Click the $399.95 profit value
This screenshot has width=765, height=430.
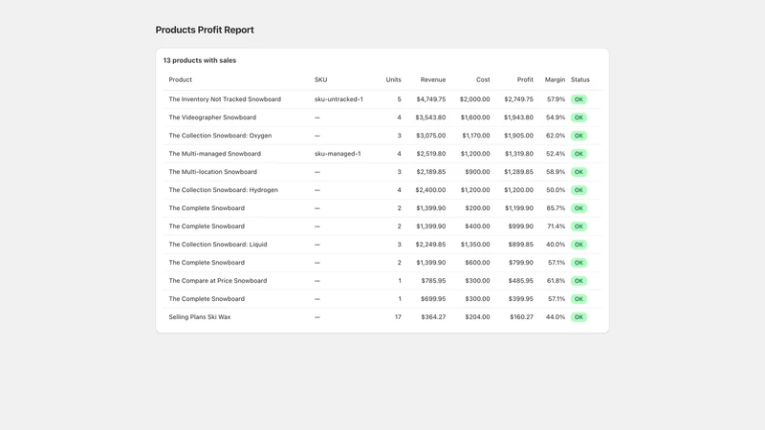click(x=520, y=299)
